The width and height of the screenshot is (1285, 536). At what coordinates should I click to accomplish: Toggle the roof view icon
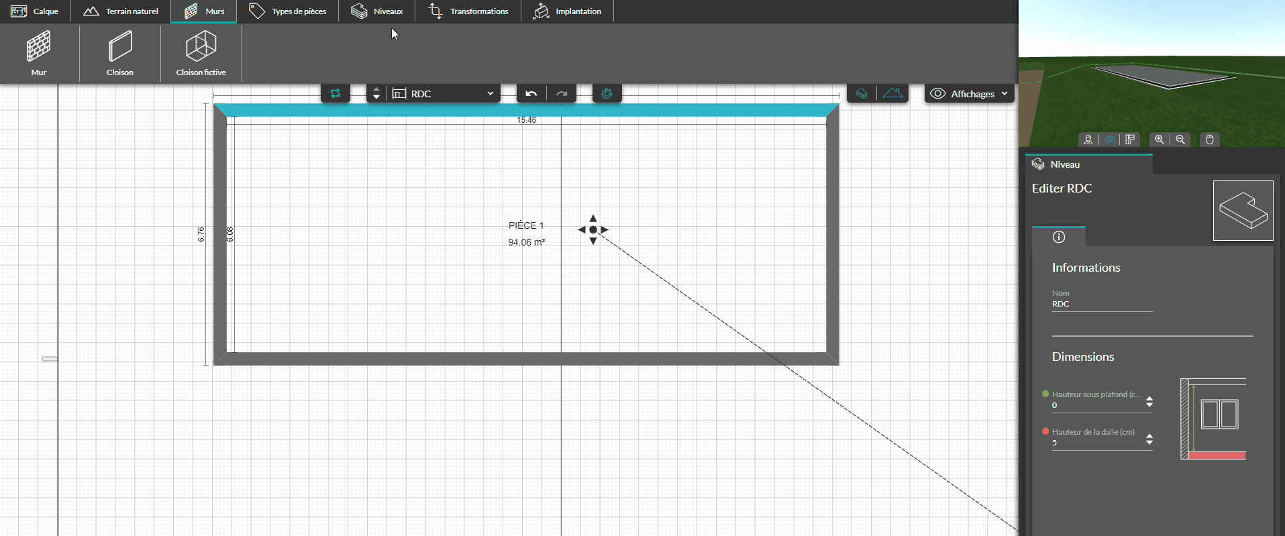pos(892,93)
